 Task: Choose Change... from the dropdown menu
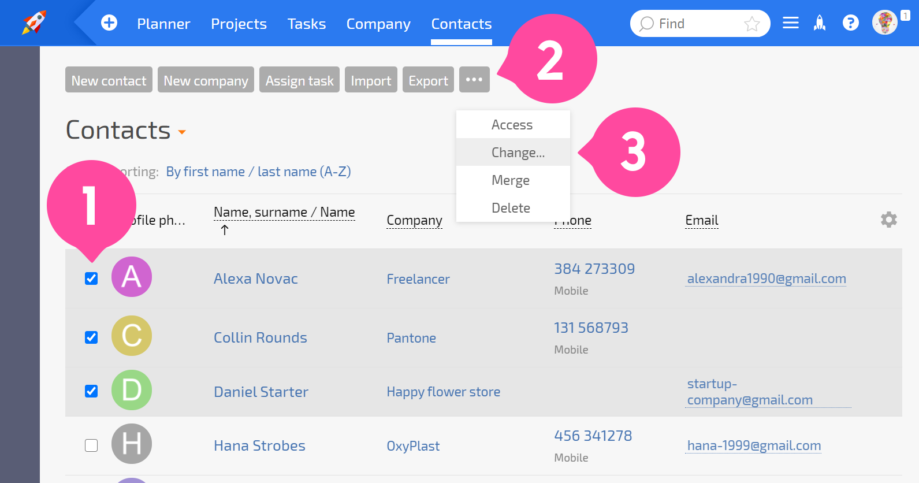(513, 153)
